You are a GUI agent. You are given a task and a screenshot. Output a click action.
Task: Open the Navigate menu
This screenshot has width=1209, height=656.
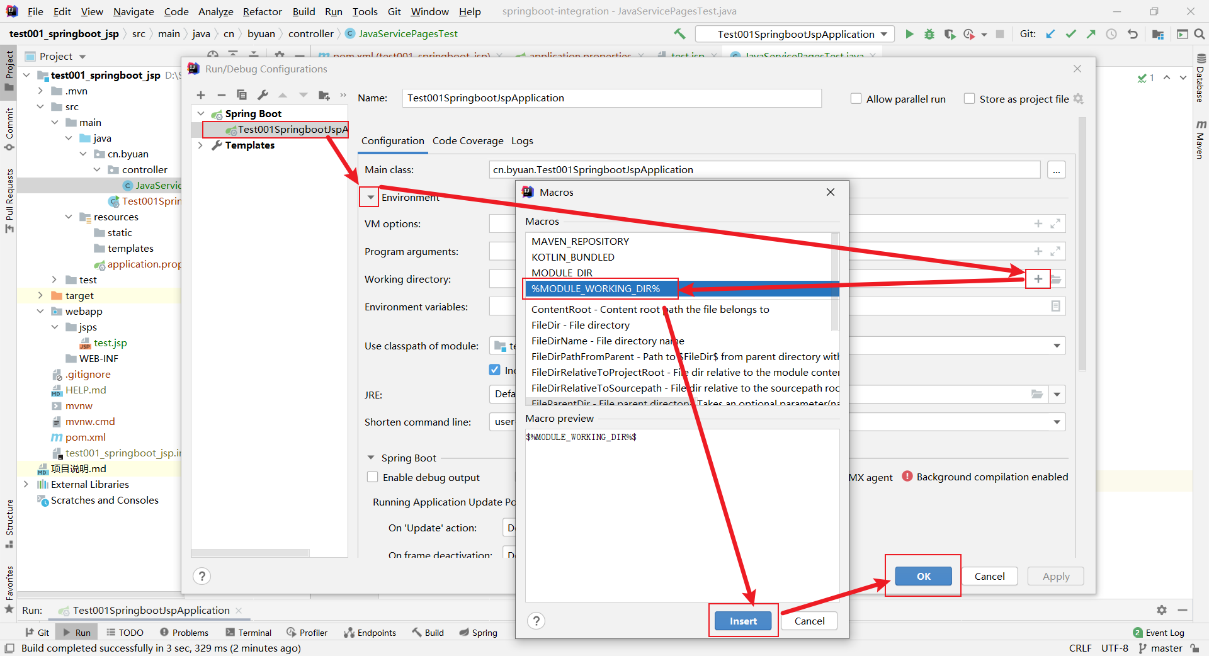coord(133,11)
